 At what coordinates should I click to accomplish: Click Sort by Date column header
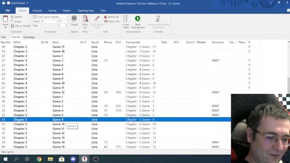164,42
